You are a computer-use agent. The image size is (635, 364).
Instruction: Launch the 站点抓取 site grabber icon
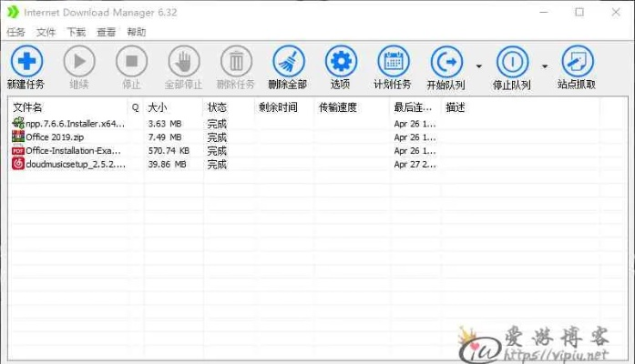click(x=577, y=62)
